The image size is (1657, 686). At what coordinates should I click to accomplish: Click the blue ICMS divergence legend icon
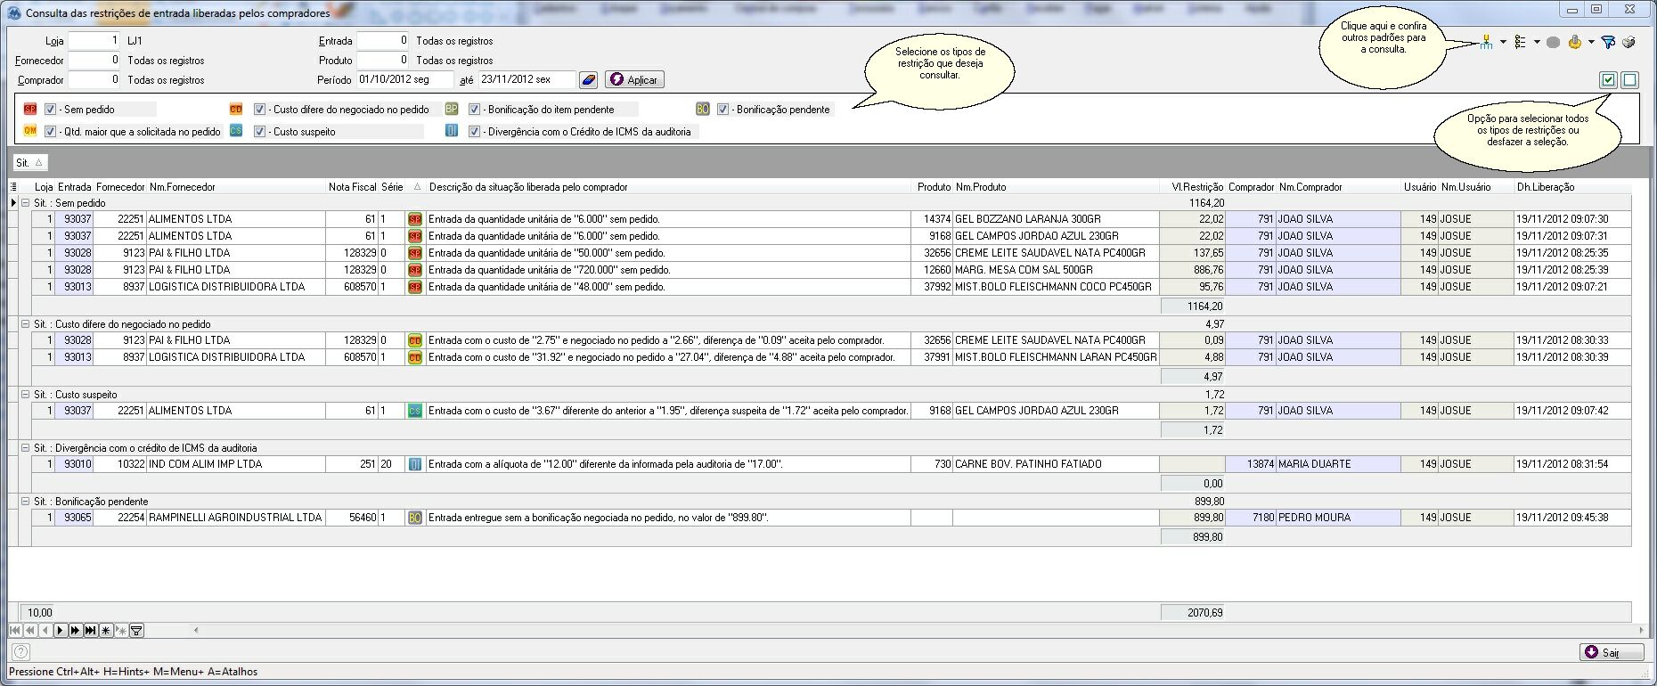pyautogui.click(x=452, y=131)
